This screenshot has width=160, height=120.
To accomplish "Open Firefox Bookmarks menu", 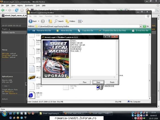I will (29, 6).
